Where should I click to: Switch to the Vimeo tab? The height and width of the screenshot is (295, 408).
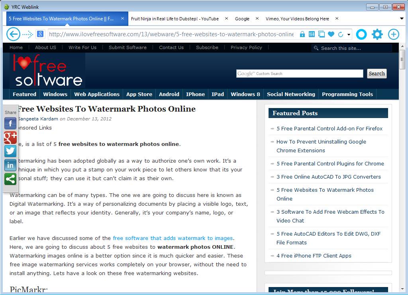click(x=297, y=19)
